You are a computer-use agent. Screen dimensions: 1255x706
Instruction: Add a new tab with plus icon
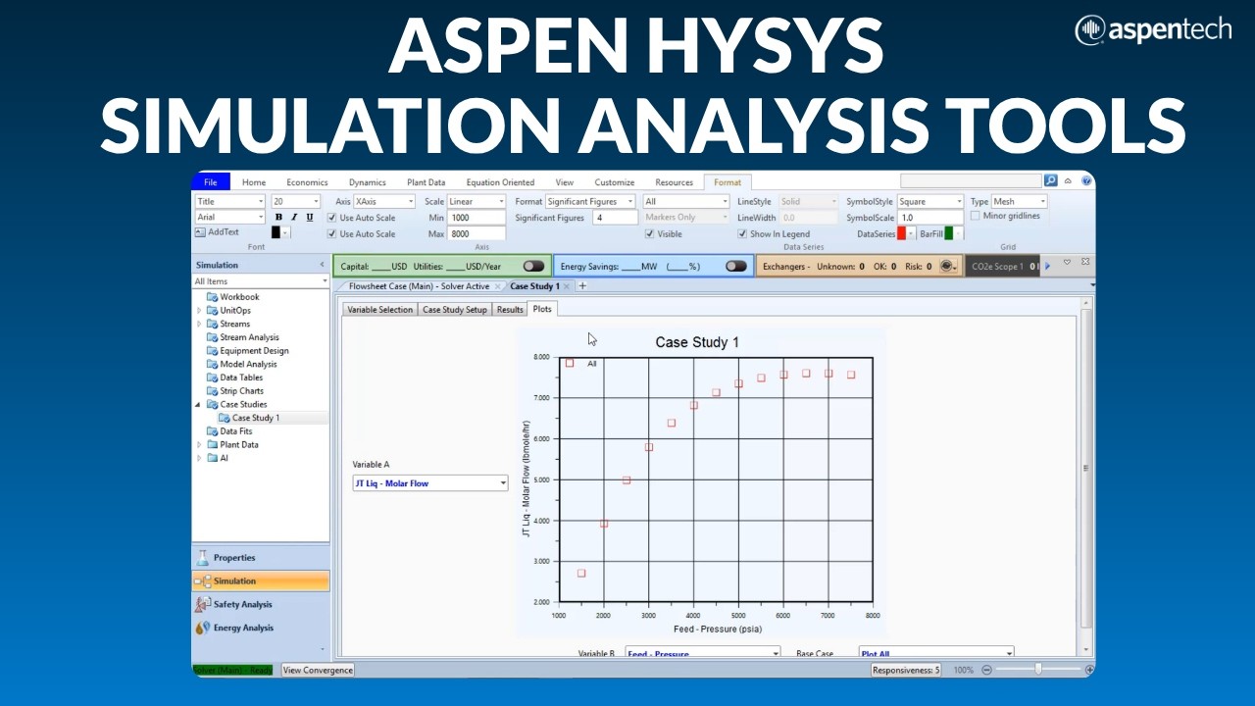[582, 286]
